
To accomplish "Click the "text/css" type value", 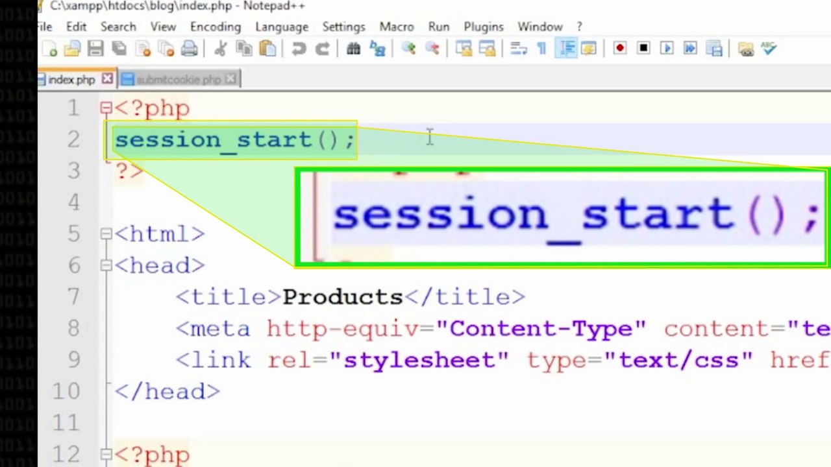I will pos(678,360).
